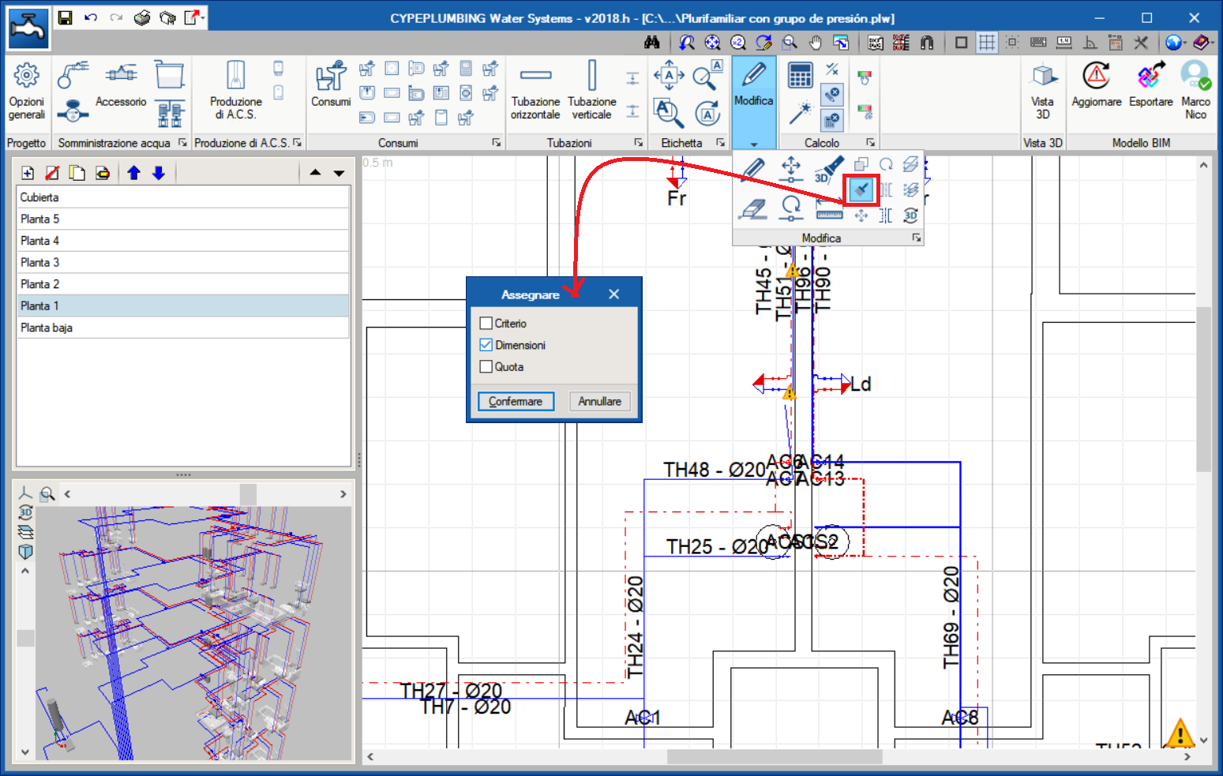Expand Produzione di A.C.S. group launcher
This screenshot has width=1223, height=776.
297,143
